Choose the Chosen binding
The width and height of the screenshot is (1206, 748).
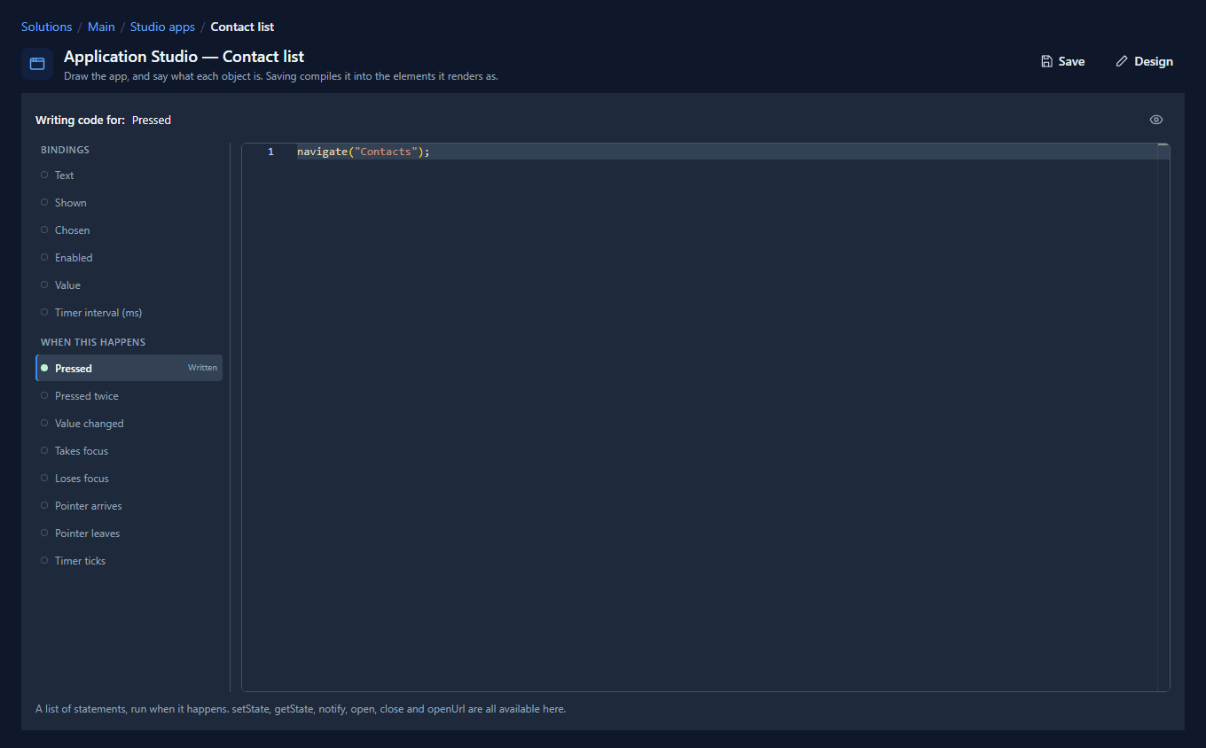point(129,230)
